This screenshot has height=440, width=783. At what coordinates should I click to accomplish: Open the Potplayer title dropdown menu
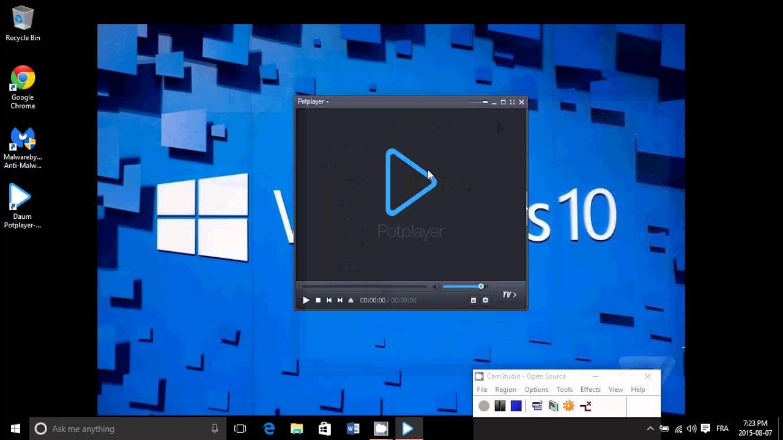313,101
